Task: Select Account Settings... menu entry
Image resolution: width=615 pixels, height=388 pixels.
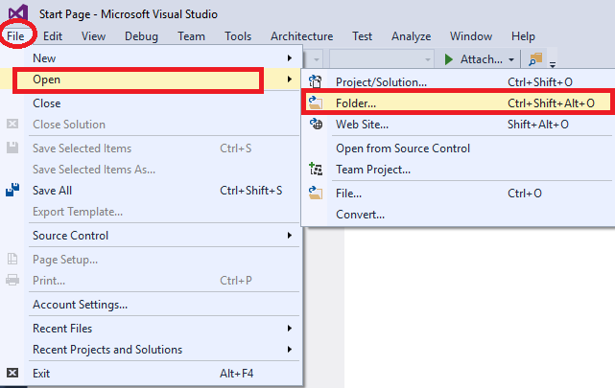Action: click(80, 305)
